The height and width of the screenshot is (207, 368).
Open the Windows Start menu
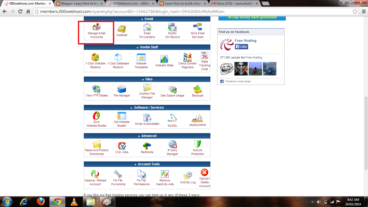coord(7,202)
